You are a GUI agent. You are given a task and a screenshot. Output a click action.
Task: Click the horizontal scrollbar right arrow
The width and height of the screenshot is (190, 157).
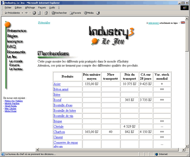point(184,150)
